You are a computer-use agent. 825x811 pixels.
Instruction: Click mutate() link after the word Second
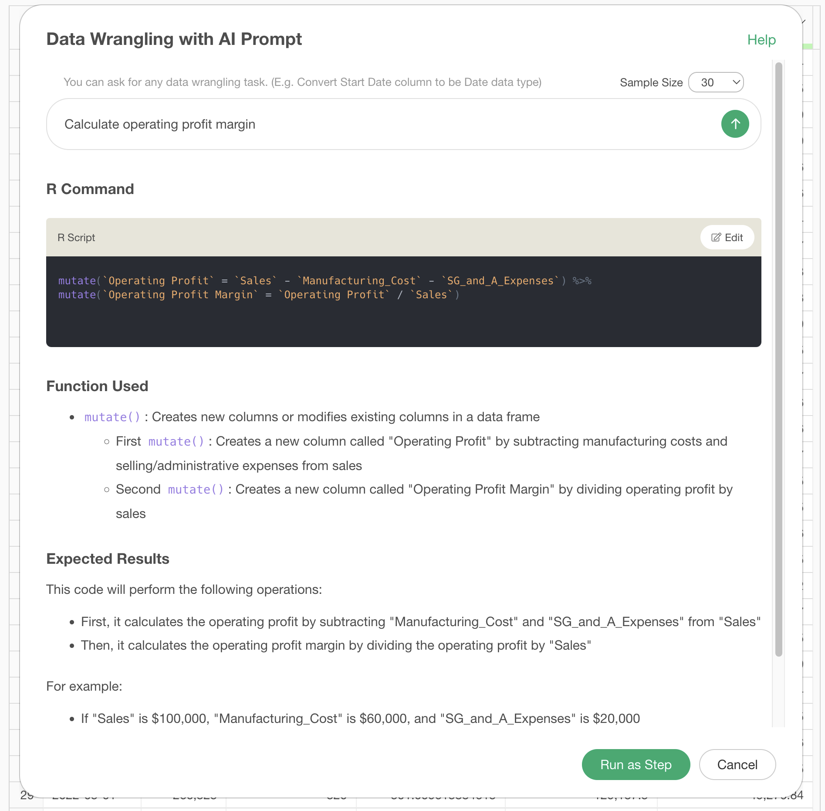(x=196, y=490)
